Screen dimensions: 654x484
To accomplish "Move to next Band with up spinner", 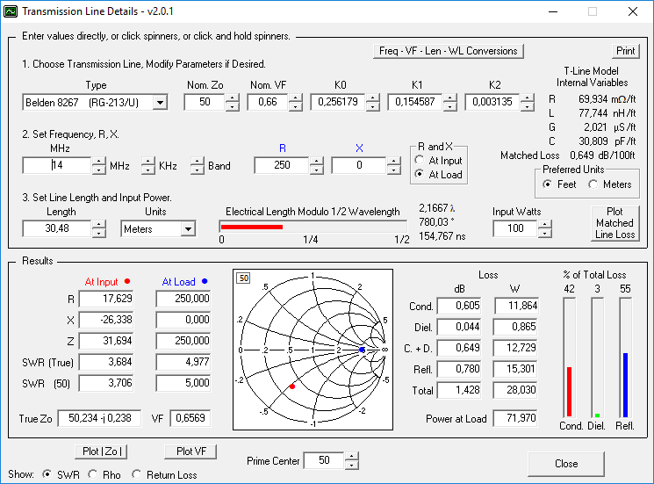I will pos(198,162).
